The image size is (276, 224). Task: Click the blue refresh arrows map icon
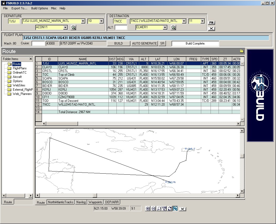175,209
